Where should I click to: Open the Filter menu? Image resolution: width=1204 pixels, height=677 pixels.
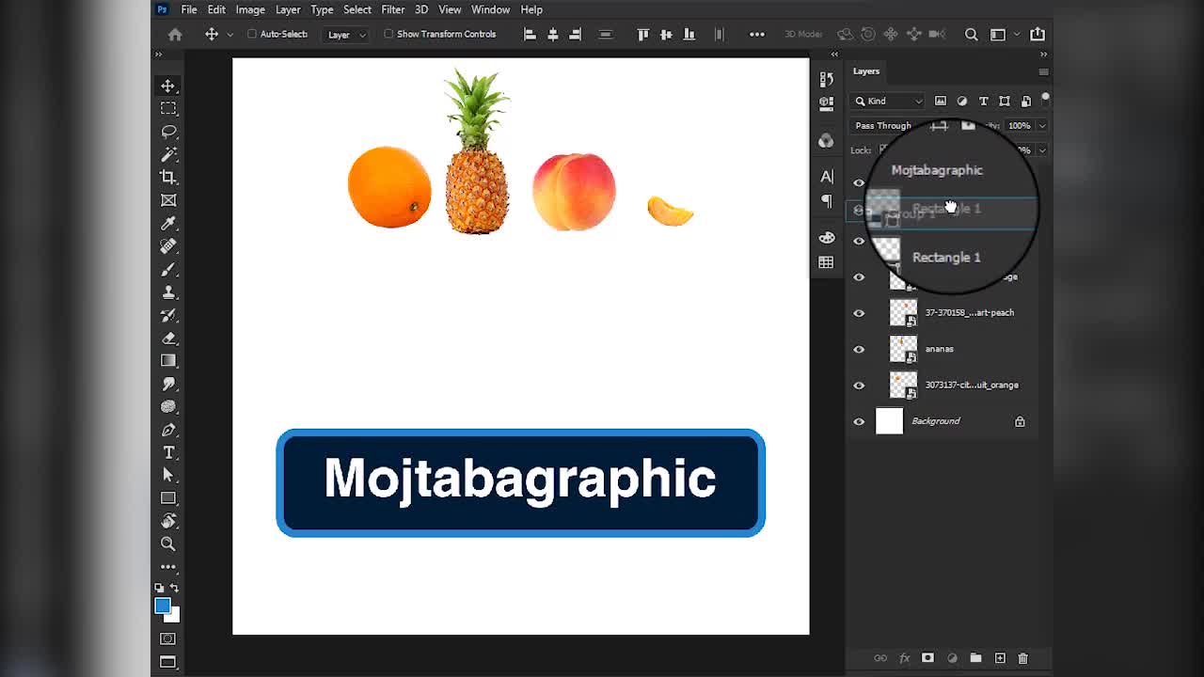[392, 9]
